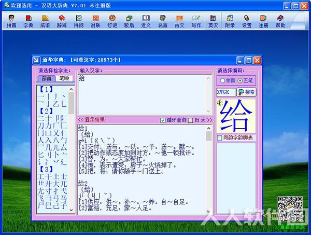
Task: Open the 拼音 (pinyin) toolbar icon
Action: click(11, 21)
